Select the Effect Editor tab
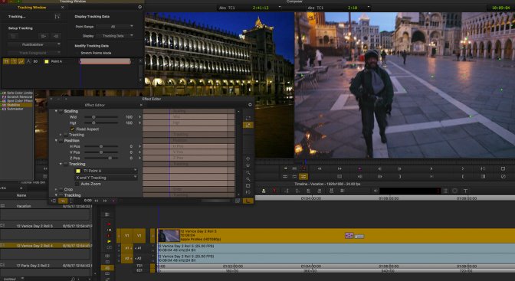515x281 pixels. tap(95, 105)
